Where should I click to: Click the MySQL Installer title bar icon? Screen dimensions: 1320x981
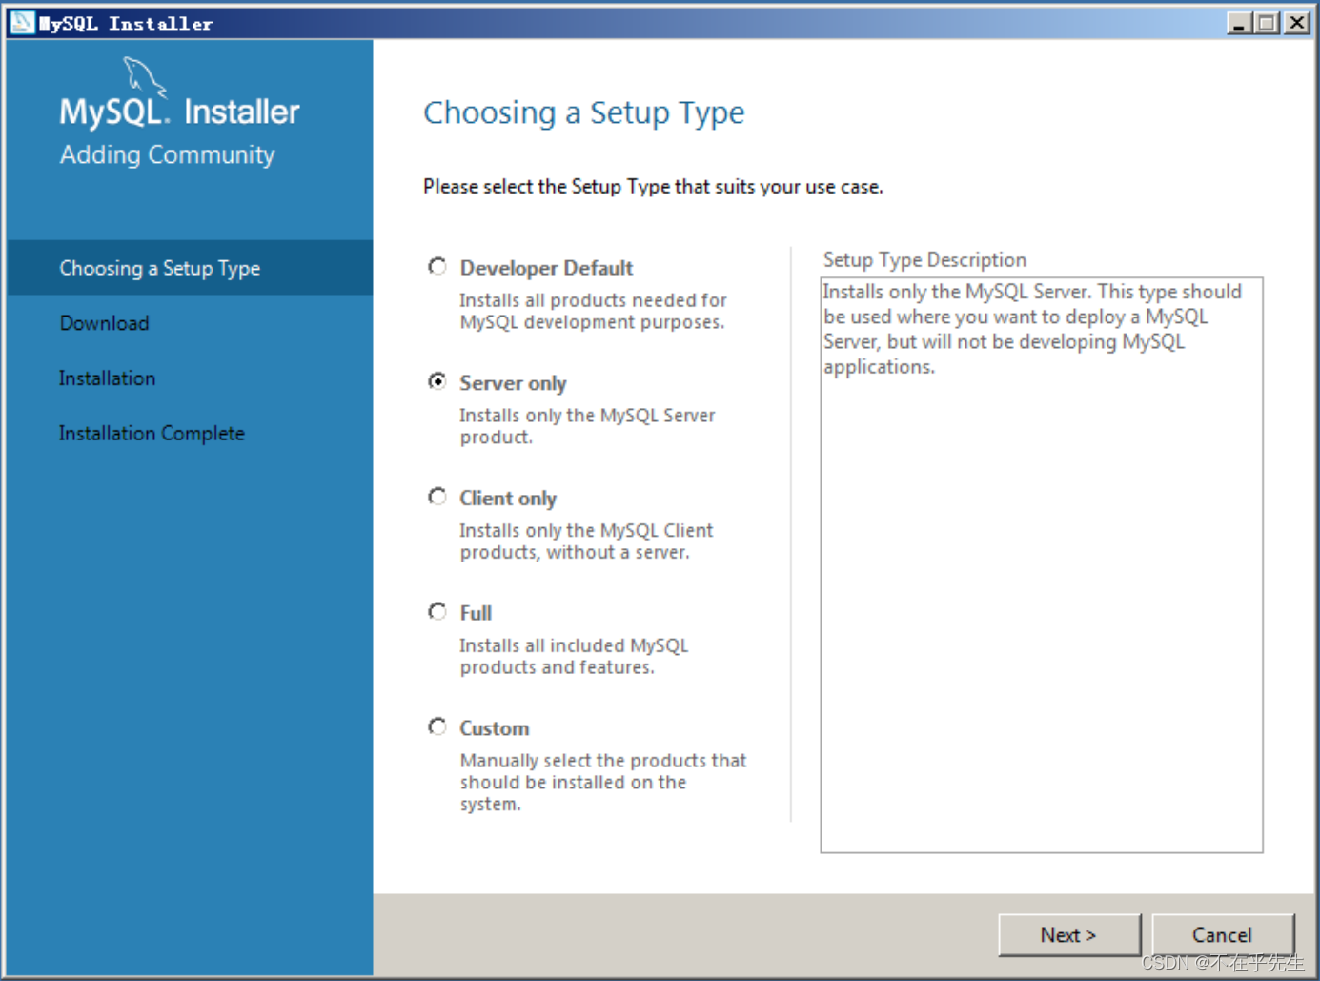[x=22, y=22]
